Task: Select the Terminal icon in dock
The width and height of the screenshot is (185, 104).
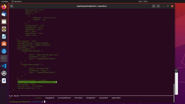Action: click(x=4, y=58)
